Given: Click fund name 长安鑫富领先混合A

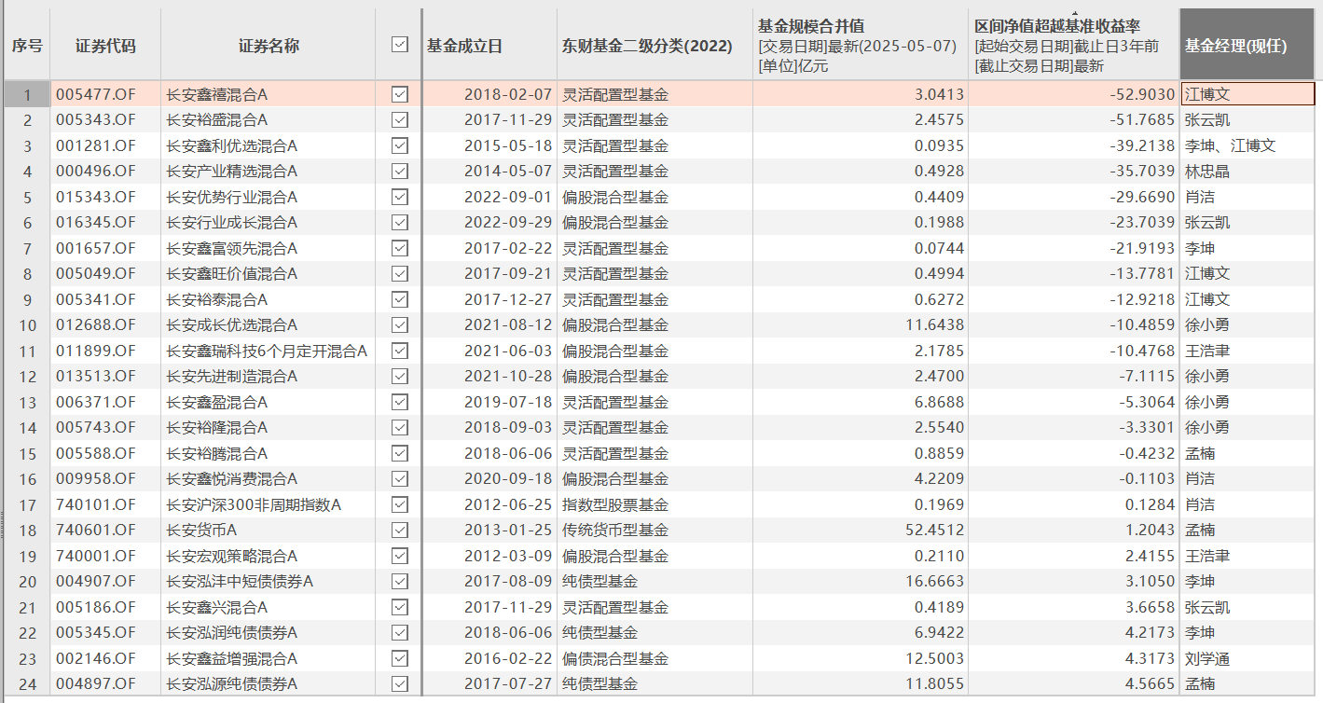Looking at the screenshot, I should (232, 248).
